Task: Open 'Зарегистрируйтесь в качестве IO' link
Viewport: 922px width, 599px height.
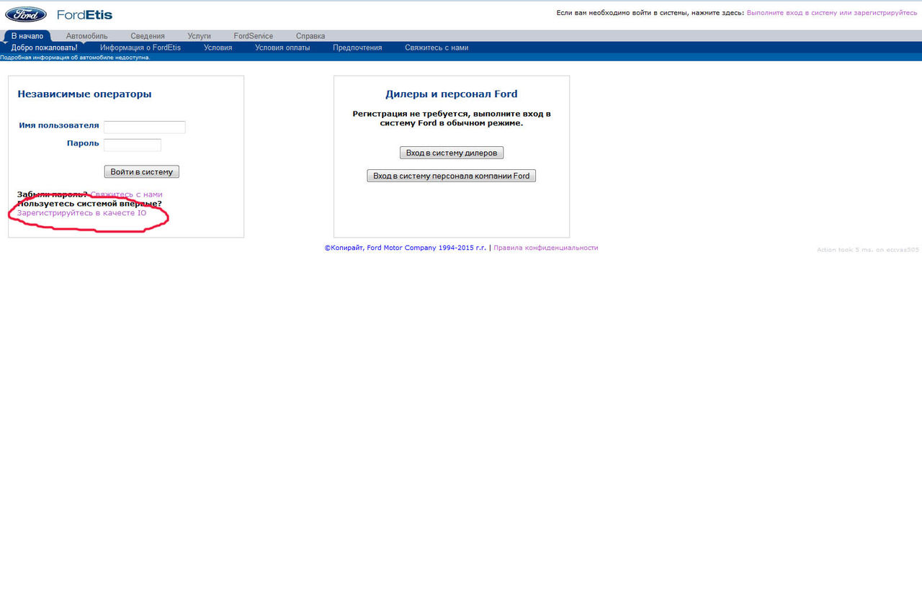Action: point(81,213)
